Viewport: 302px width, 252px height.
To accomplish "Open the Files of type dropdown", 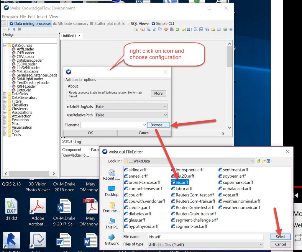I will [205, 245].
